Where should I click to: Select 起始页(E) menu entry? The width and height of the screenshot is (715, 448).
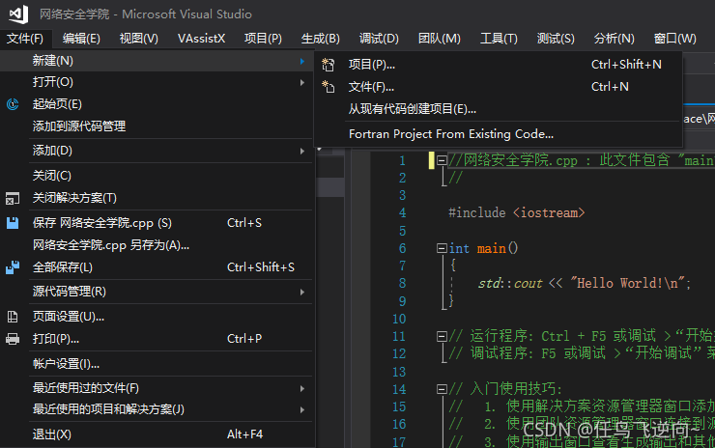(157, 104)
